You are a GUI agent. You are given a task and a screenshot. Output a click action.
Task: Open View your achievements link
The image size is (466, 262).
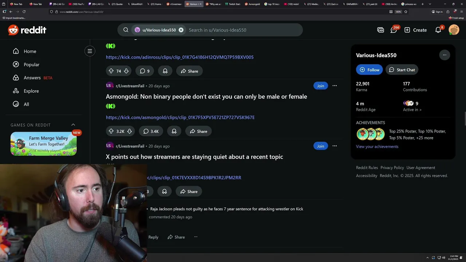pyautogui.click(x=377, y=147)
